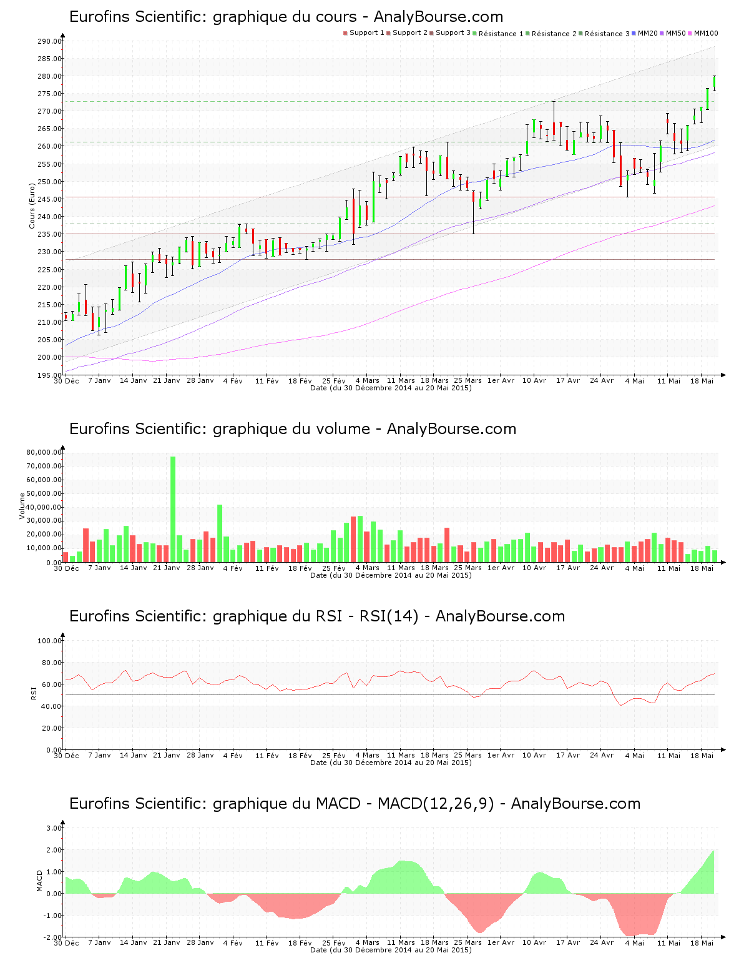This screenshot has height=968, width=749.
Task: Click '18 Mai' date on price chart axis
Action: coord(702,380)
